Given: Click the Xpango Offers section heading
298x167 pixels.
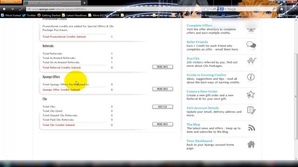Looking at the screenshot, I should tap(51, 77).
